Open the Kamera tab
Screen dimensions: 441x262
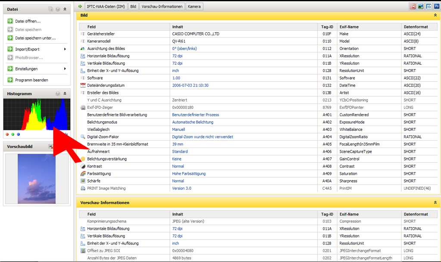pos(194,6)
